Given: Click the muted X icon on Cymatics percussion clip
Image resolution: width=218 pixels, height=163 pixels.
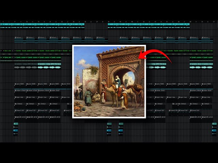Looking at the screenshot, I should (x=13, y=57).
